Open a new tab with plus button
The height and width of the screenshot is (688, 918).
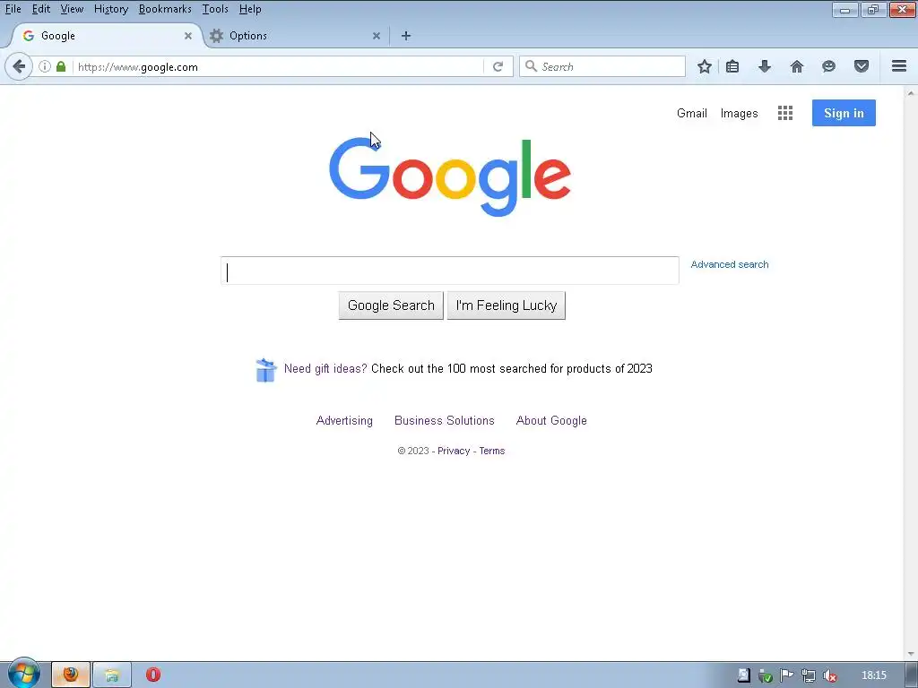[x=406, y=36]
